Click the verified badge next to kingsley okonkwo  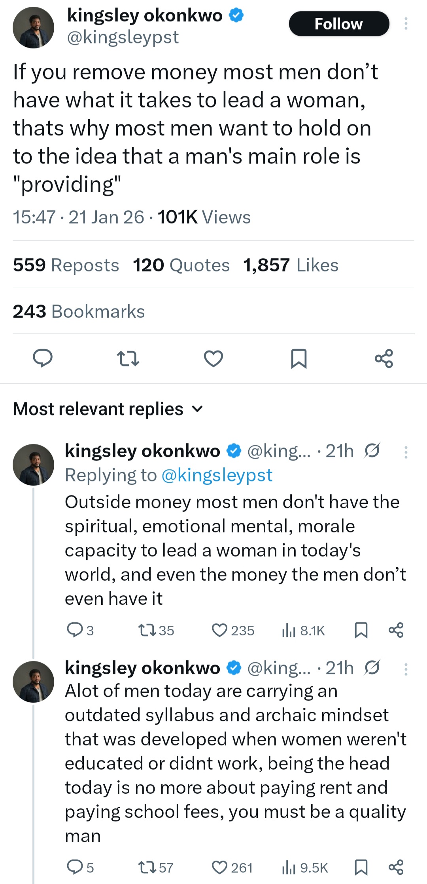[x=236, y=15]
